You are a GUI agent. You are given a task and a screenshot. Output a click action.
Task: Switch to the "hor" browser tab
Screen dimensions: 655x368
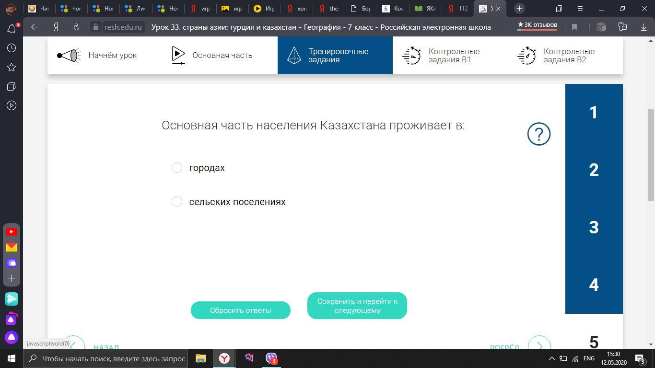71,9
